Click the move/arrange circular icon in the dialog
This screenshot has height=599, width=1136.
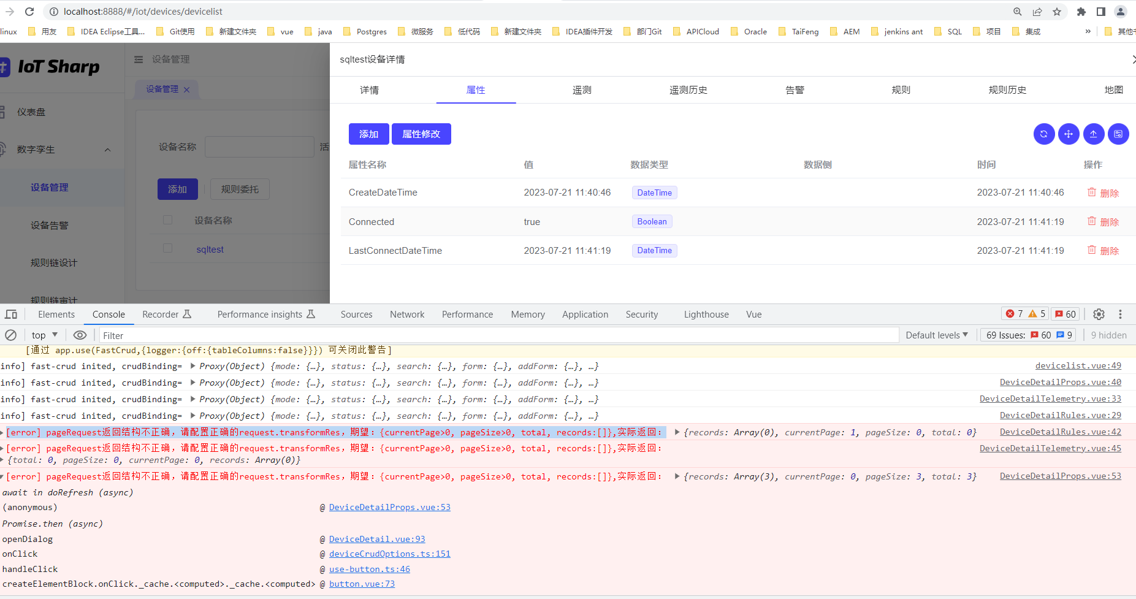(1069, 134)
